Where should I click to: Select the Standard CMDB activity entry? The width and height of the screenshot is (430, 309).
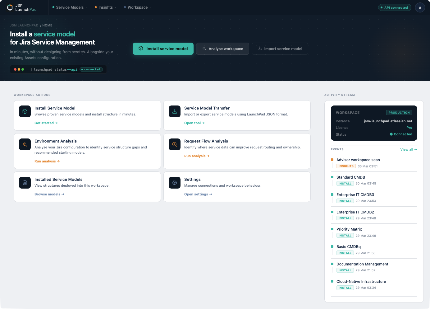[x=351, y=177]
